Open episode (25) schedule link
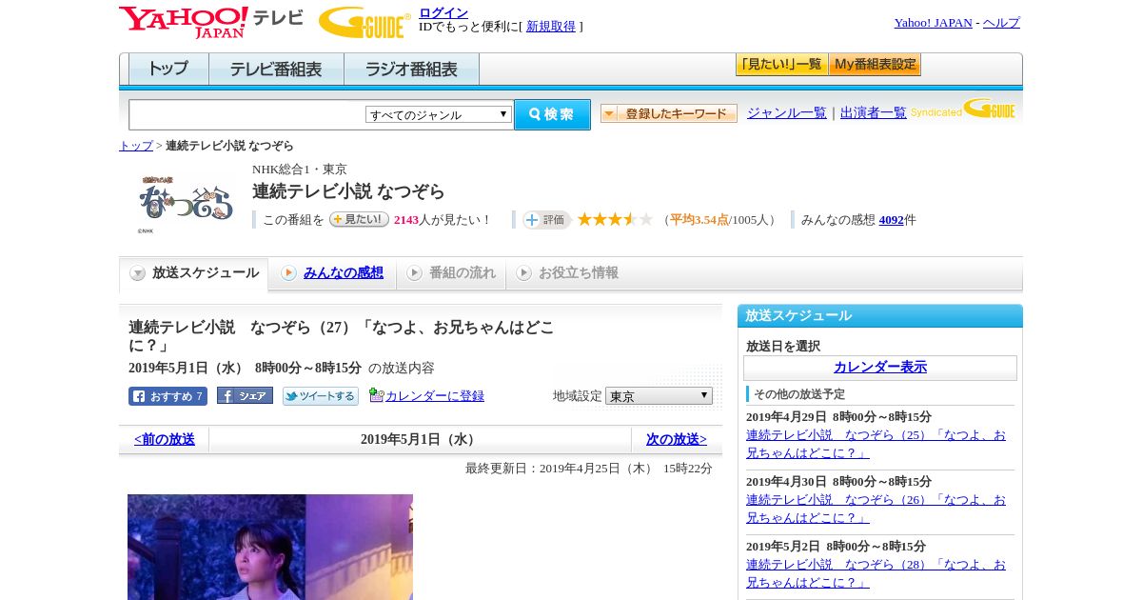1142x600 pixels. [876, 444]
